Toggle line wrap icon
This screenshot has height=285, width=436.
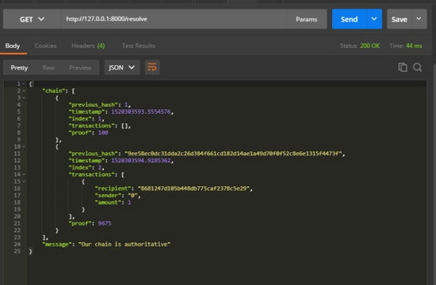click(152, 67)
